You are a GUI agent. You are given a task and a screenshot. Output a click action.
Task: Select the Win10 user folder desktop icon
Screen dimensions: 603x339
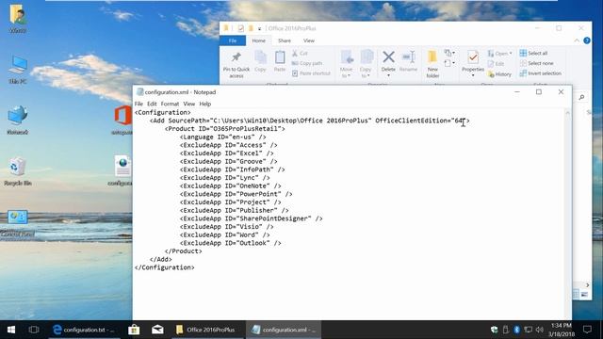pyautogui.click(x=18, y=19)
